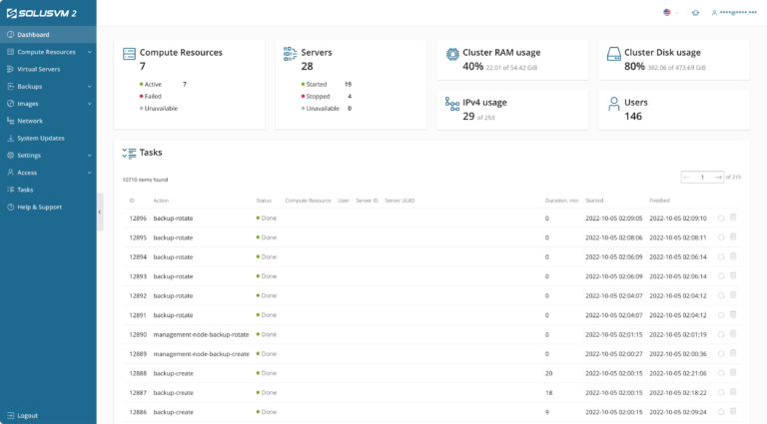Retry task 12895 with its circular icon
This screenshot has height=424, width=767.
721,237
